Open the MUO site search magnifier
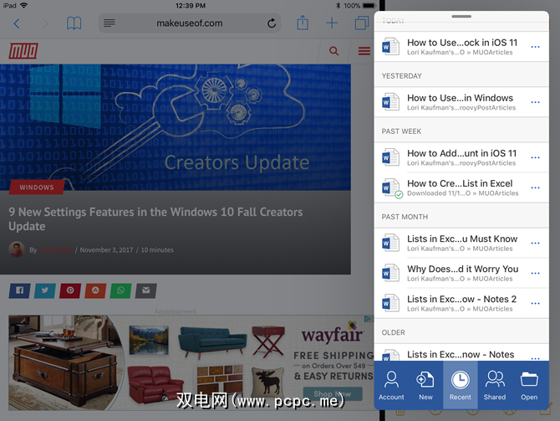Image resolution: width=560 pixels, height=421 pixels. (334, 51)
